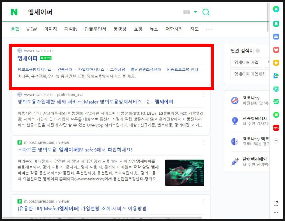The image size is (285, 221).
Task: Open the 엠세이퍼 main result title
Action: point(27,58)
